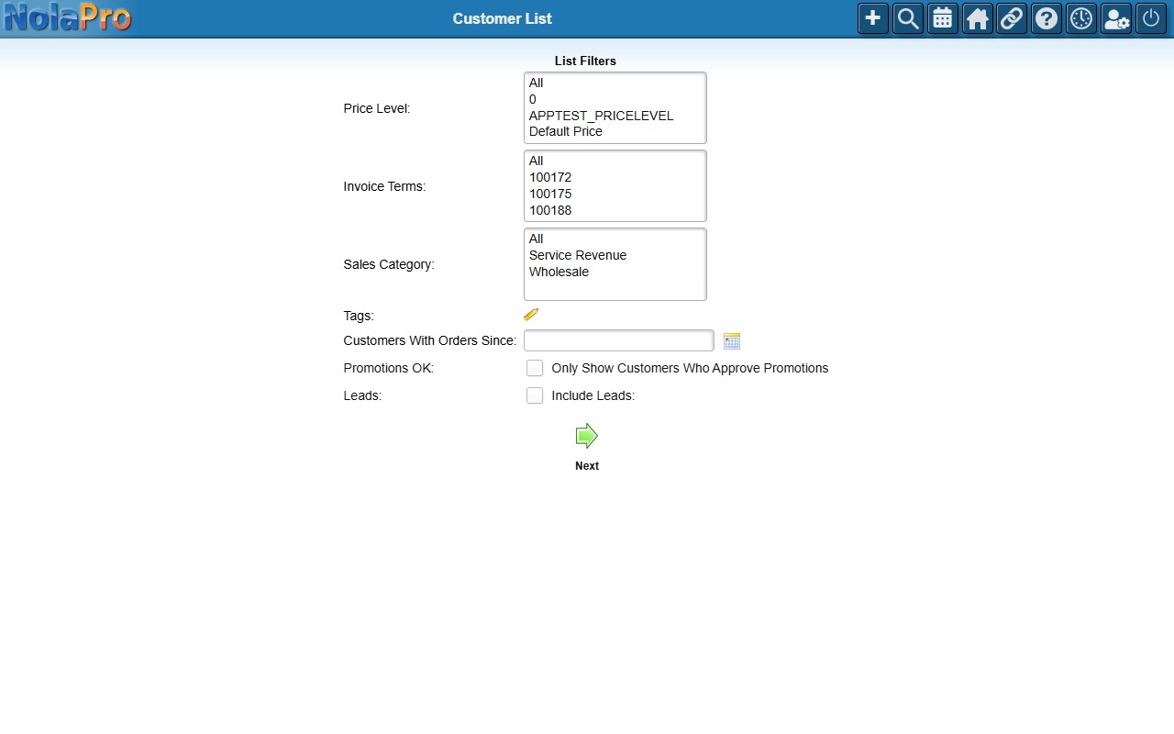Select invoice term 100175
Viewport: 1174px width, 734px height.
coord(615,194)
